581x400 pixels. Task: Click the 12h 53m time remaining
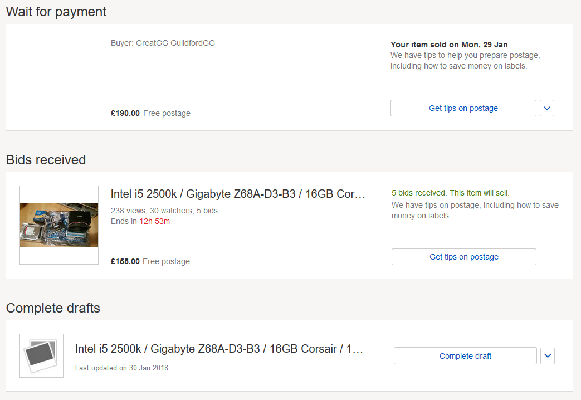pyautogui.click(x=154, y=221)
